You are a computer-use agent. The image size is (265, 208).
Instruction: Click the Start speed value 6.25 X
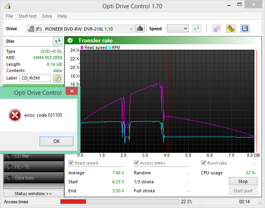click(118, 182)
